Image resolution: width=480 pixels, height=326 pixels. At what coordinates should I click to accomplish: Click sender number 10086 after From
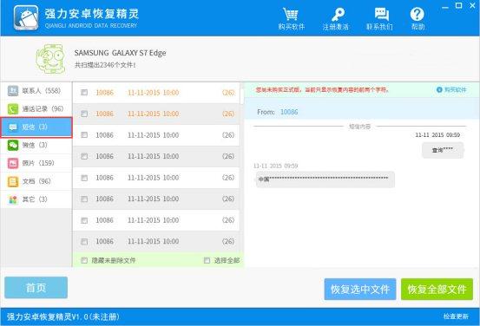click(289, 112)
